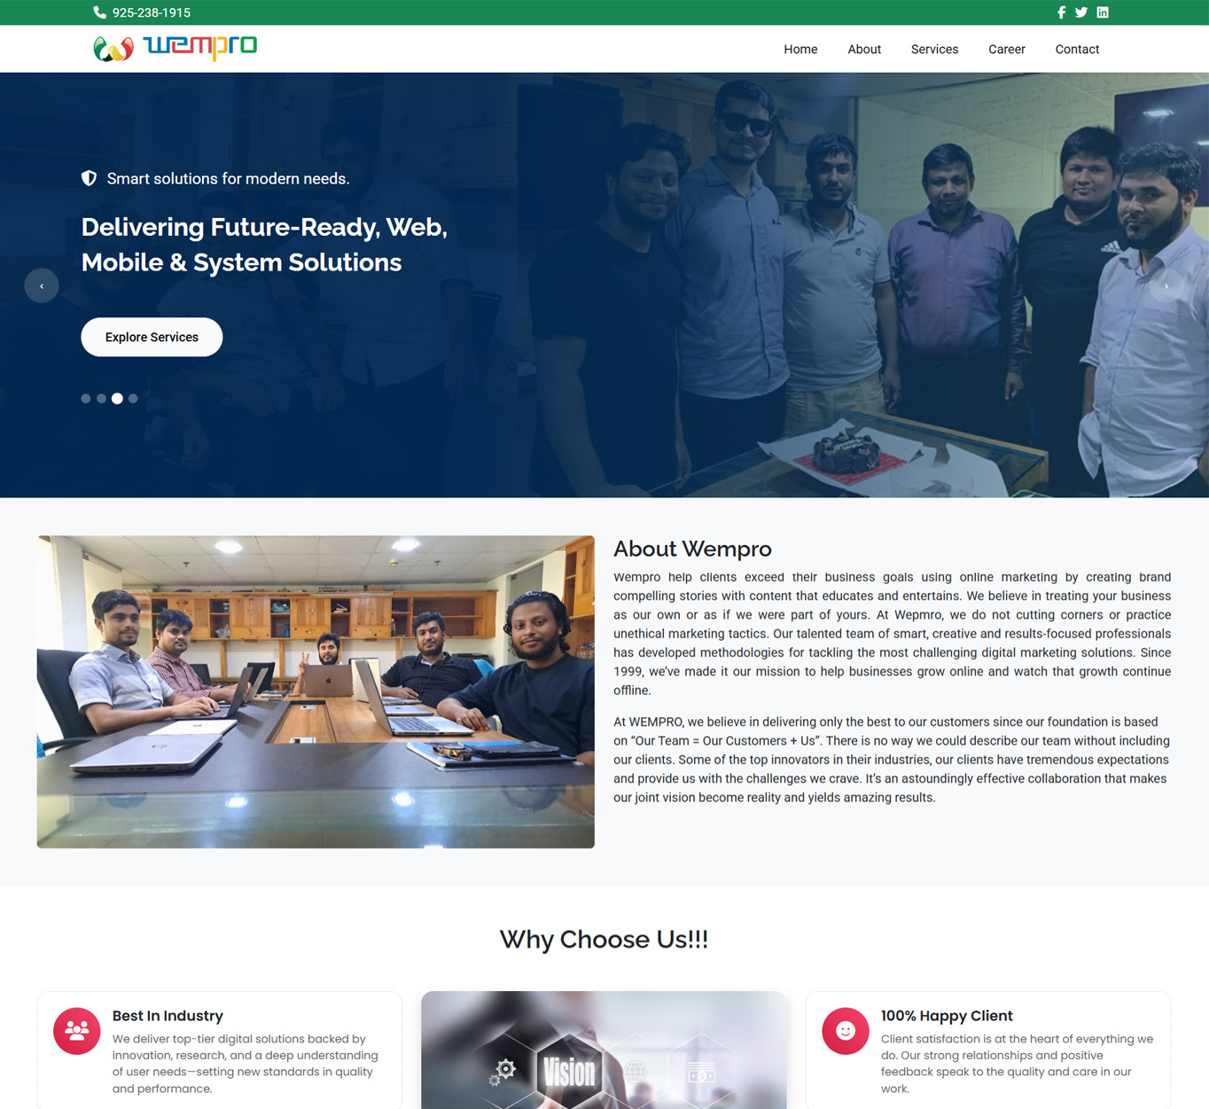This screenshot has height=1109, width=1209.
Task: Click the phone icon beside 925-238-1915
Action: coord(99,12)
